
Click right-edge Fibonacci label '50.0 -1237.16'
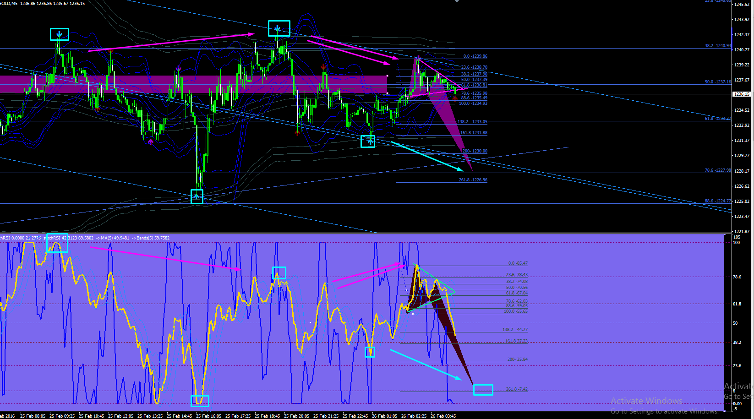tap(718, 82)
